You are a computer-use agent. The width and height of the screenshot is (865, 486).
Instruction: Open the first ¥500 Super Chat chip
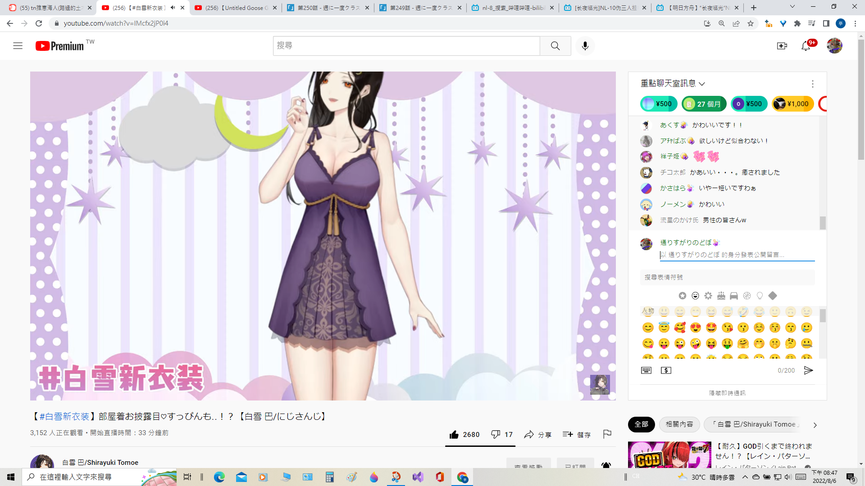[x=659, y=104]
